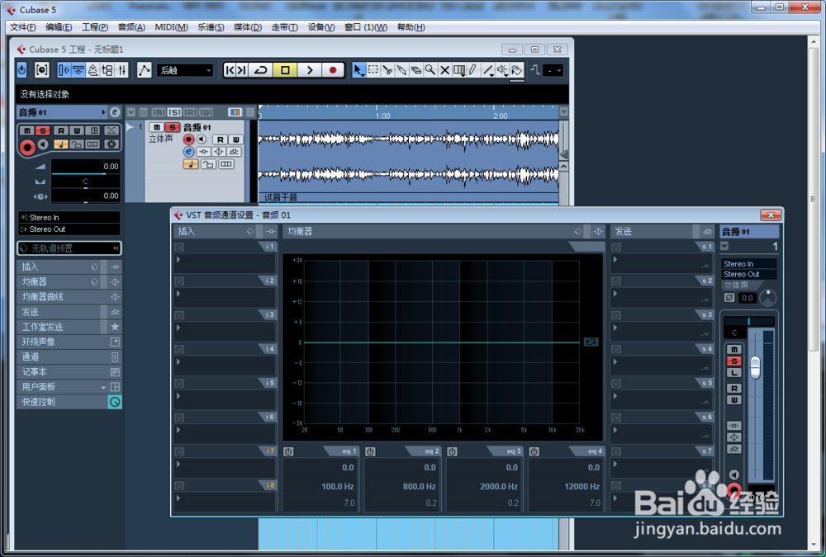
Task: Activate the eq 1 power button
Action: (288, 451)
